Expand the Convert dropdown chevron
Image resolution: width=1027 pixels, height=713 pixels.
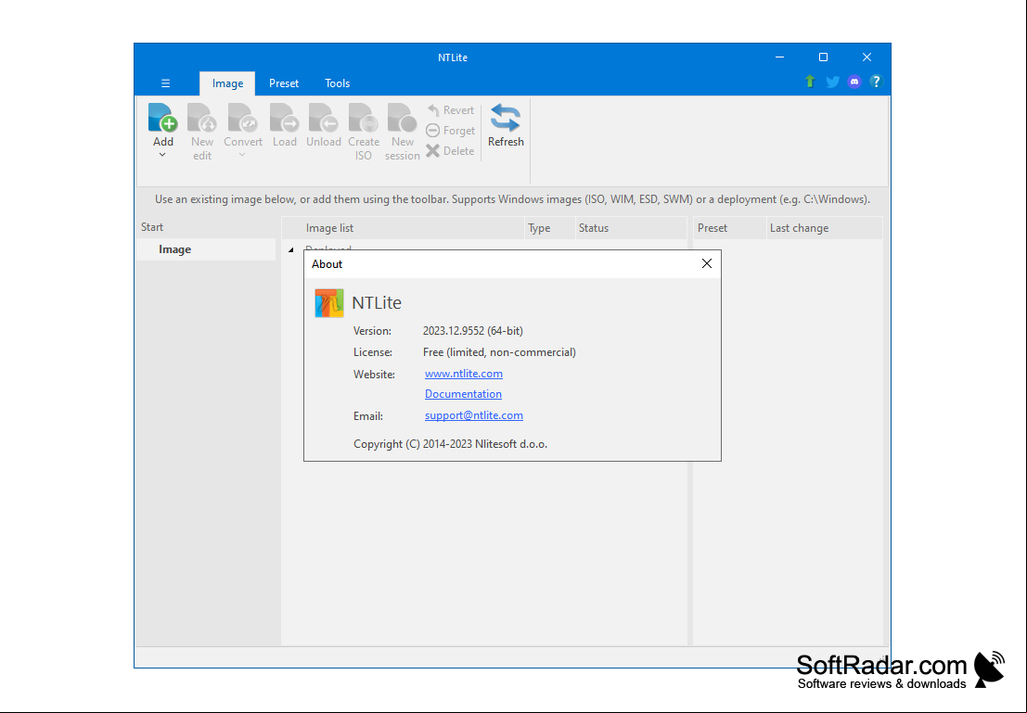coord(242,155)
